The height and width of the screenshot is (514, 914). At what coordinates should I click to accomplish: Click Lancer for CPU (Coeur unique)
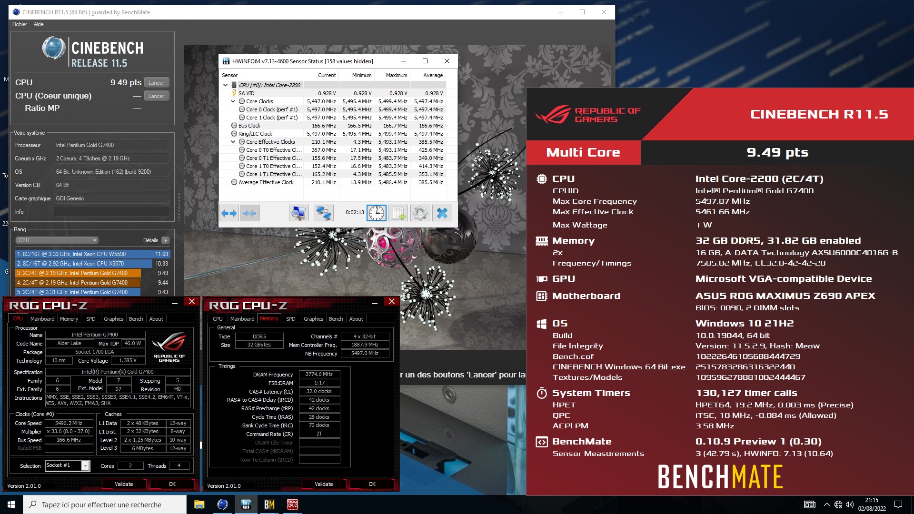click(156, 96)
